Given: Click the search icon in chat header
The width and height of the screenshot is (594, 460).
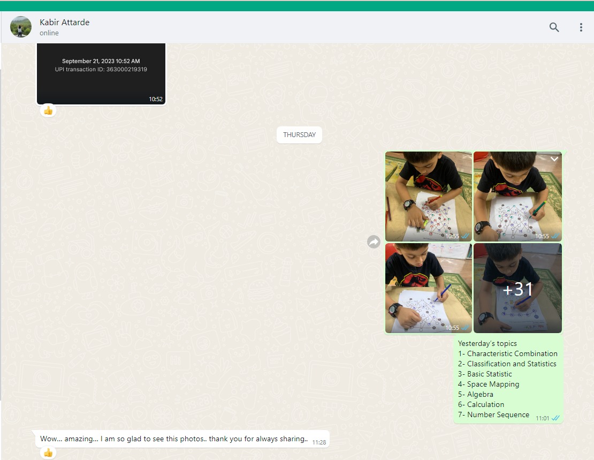Looking at the screenshot, I should [554, 27].
